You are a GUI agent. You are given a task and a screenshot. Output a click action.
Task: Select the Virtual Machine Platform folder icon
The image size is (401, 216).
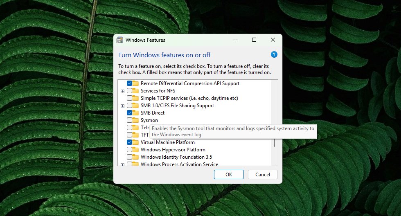(136, 142)
